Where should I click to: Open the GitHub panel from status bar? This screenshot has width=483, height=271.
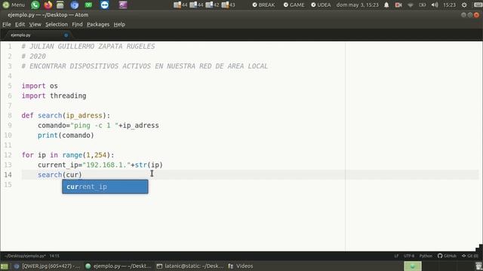tap(447, 256)
